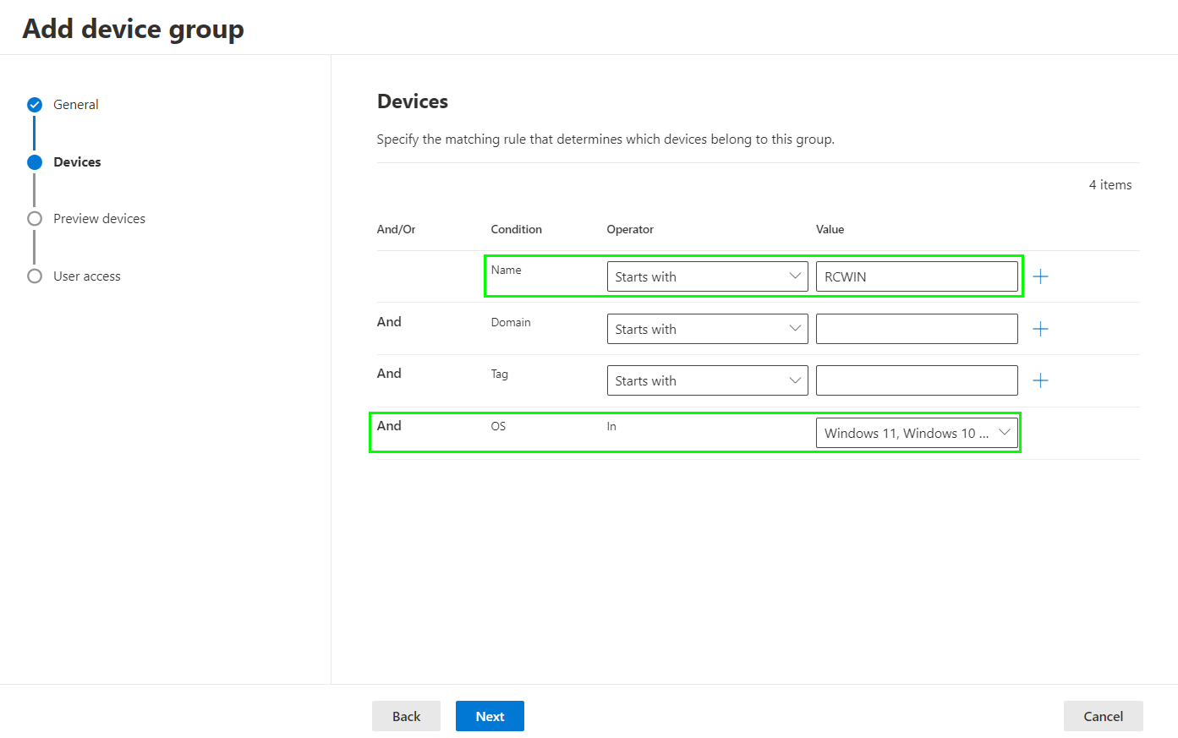Jump to User access step
This screenshot has height=738, width=1178.
[x=87, y=276]
